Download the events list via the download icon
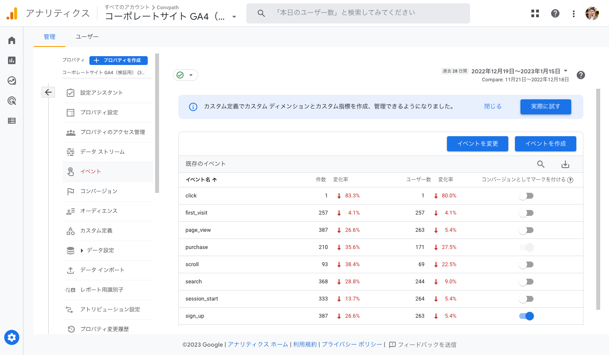Image resolution: width=609 pixels, height=355 pixels. pyautogui.click(x=565, y=164)
